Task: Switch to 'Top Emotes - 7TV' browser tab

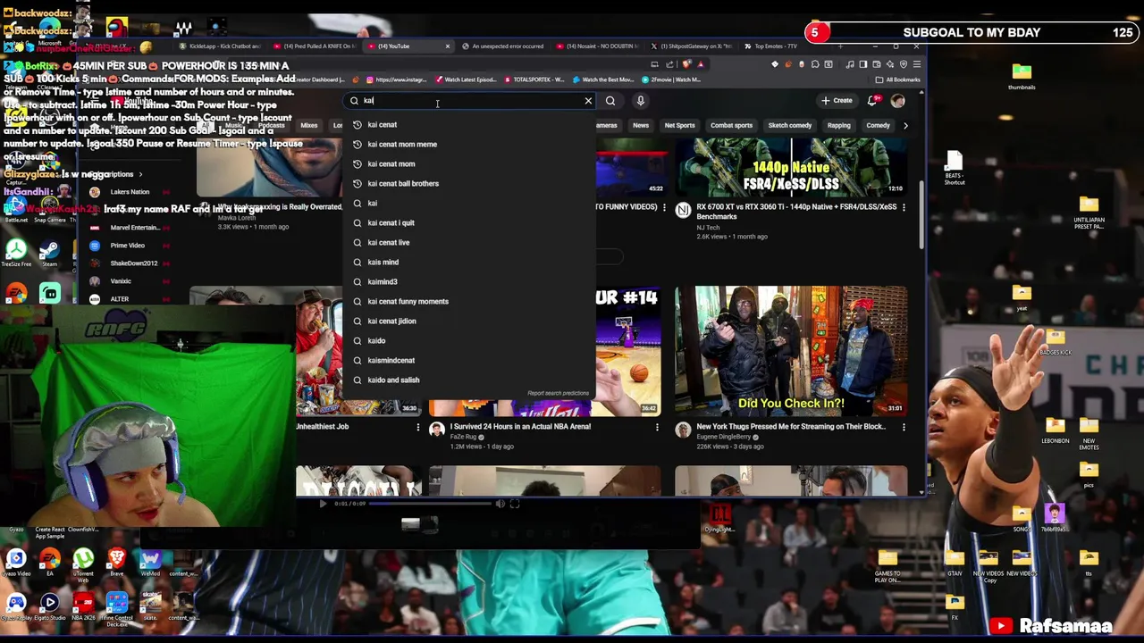Action: pyautogui.click(x=775, y=46)
